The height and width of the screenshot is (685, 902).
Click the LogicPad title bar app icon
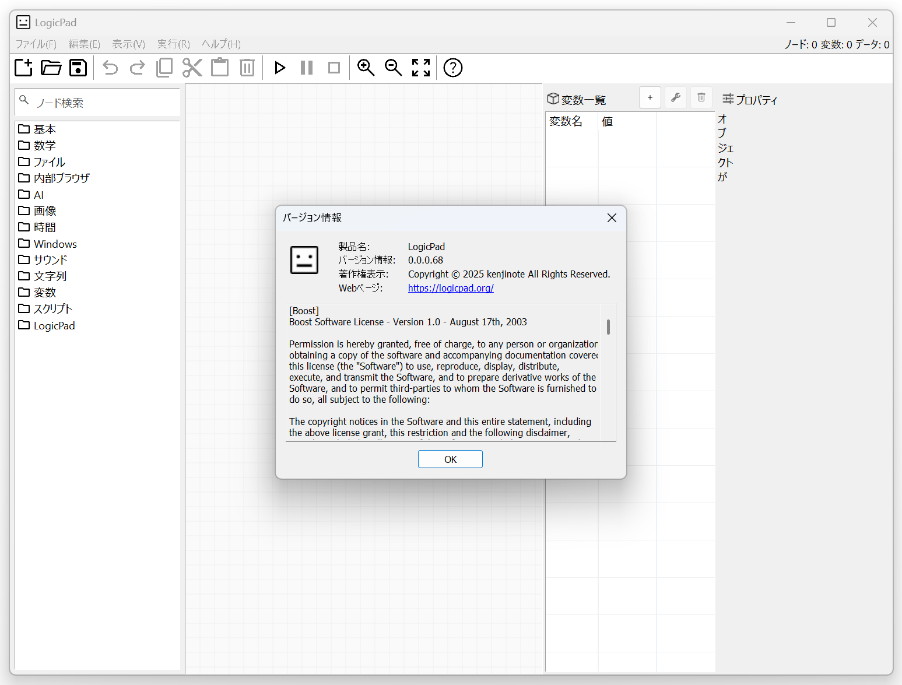[23, 22]
